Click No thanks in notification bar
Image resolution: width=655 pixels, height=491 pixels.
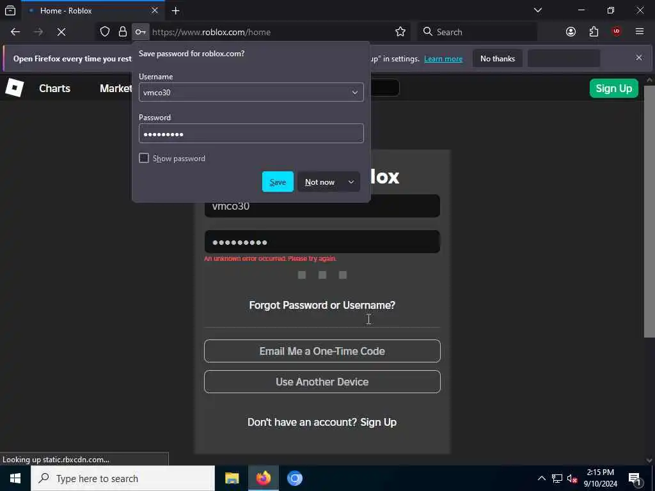point(498,58)
